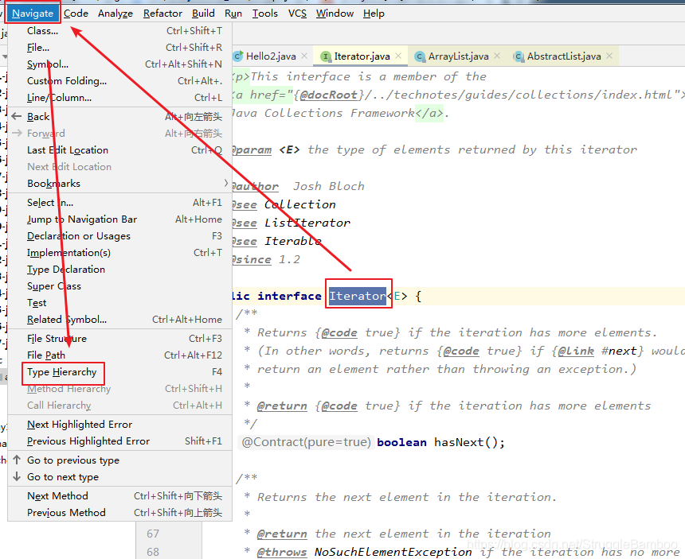Image resolution: width=685 pixels, height=559 pixels.
Task: Choose Go to previous type
Action: point(120,460)
